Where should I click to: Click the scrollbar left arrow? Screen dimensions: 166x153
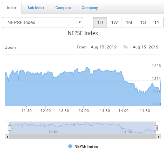[7, 137]
